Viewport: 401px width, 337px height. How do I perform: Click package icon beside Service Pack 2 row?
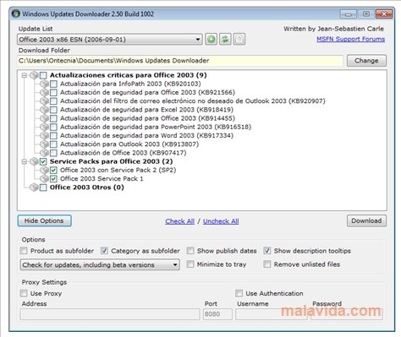44,170
